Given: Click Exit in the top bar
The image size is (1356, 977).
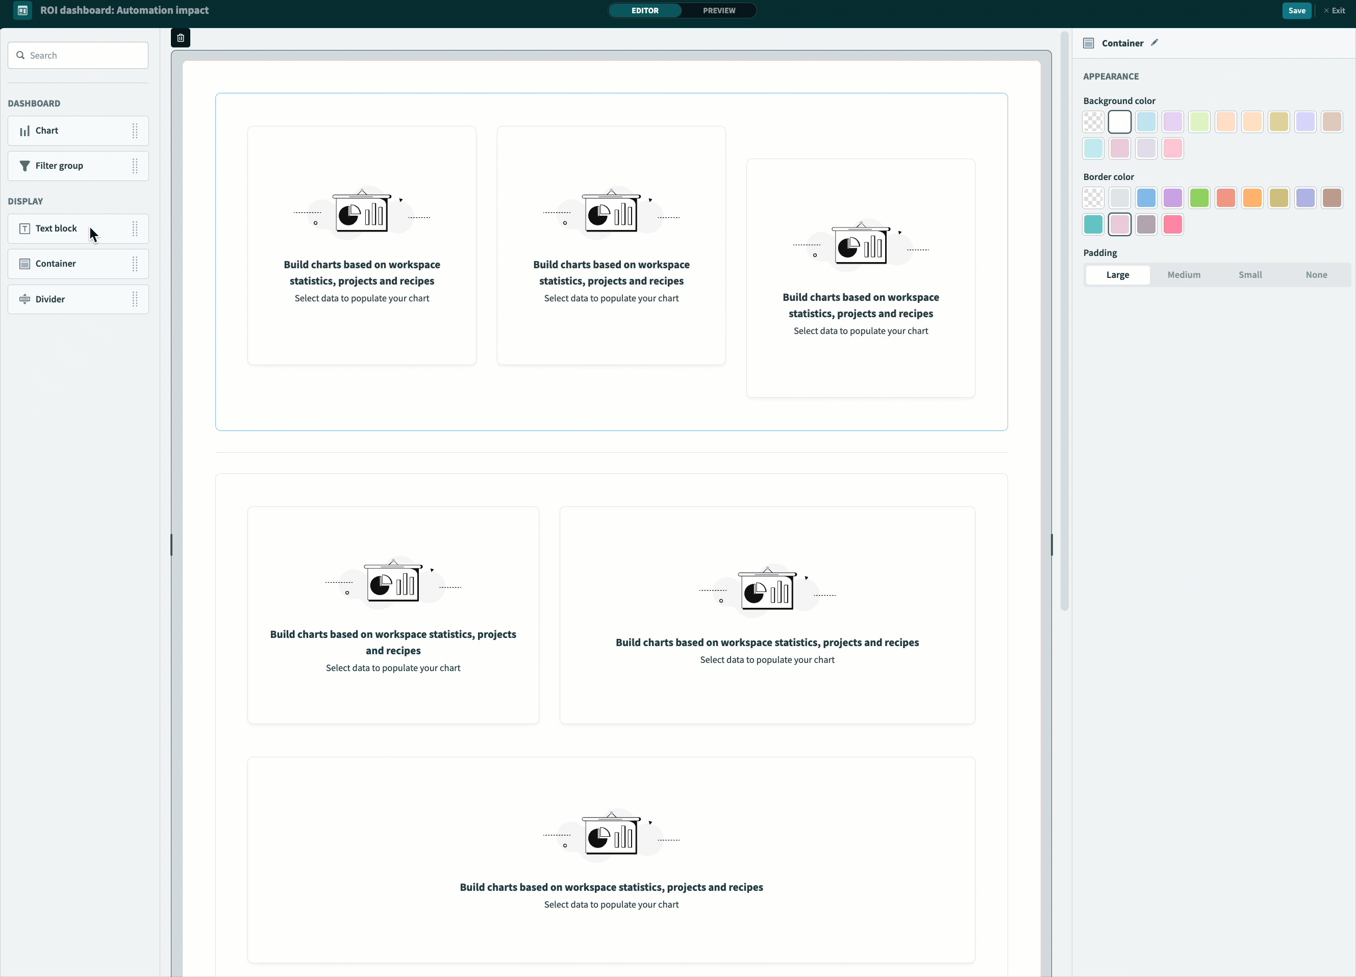Looking at the screenshot, I should click(1334, 10).
